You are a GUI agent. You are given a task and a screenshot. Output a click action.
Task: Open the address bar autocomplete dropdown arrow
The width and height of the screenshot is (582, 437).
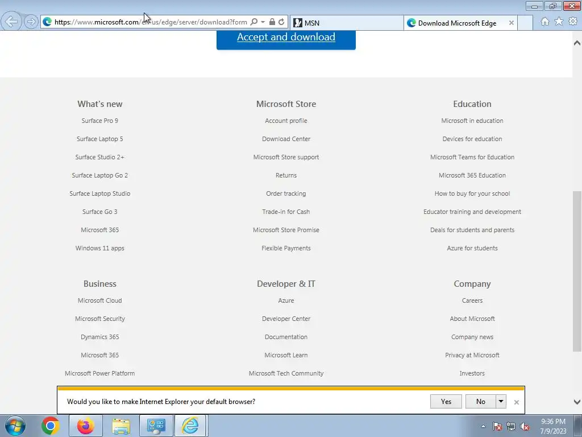(x=263, y=22)
